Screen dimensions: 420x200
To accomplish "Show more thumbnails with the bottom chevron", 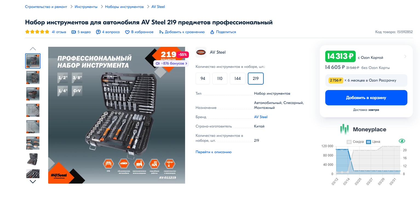I will click(x=33, y=181).
